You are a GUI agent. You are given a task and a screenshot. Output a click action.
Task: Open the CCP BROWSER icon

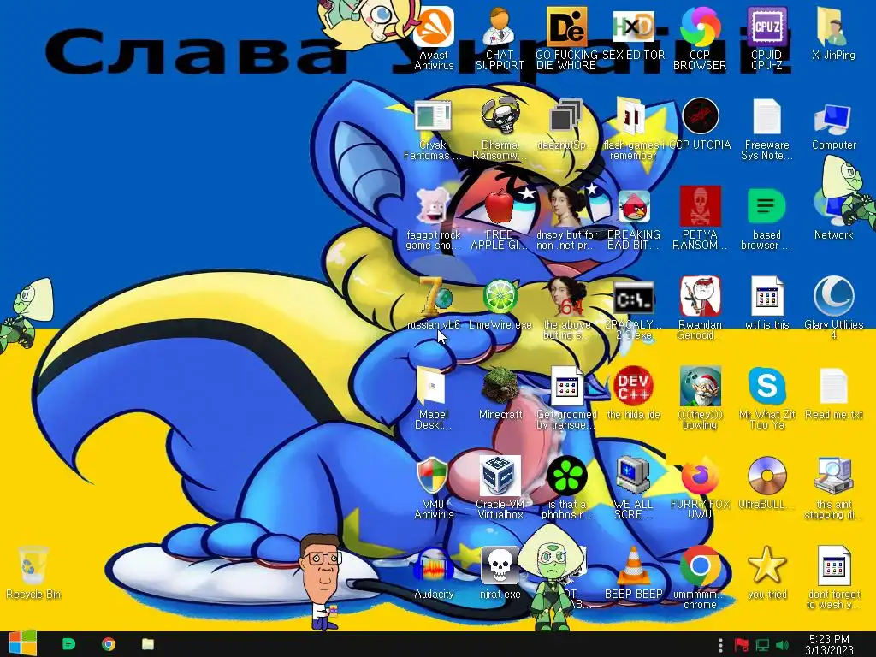[x=700, y=39]
